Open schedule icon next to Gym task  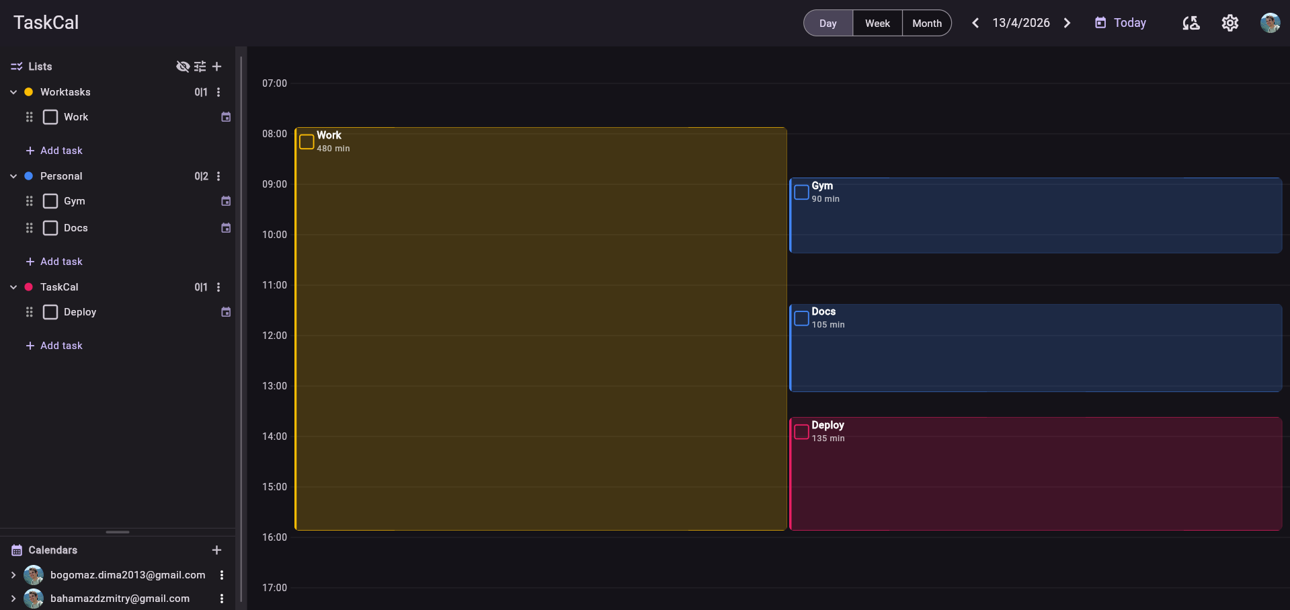226,201
